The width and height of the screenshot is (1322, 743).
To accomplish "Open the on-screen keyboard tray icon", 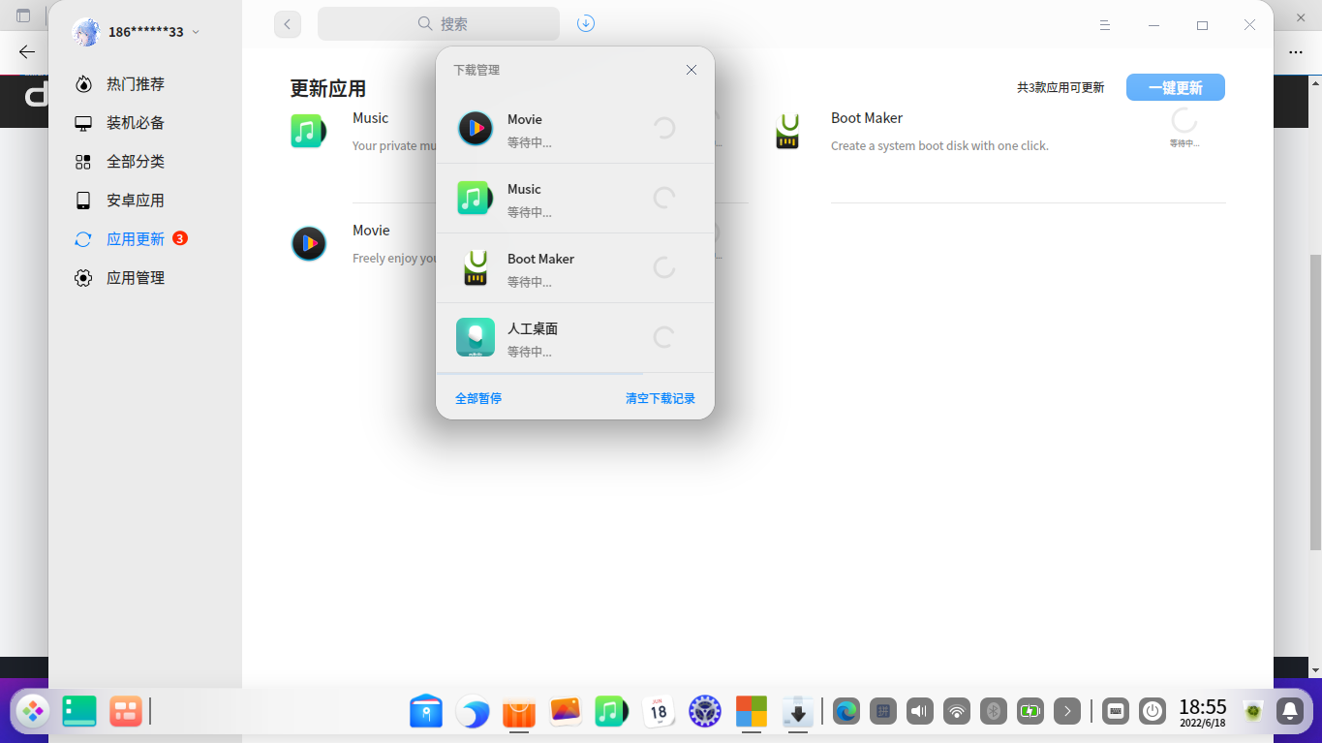I will pyautogui.click(x=1116, y=711).
